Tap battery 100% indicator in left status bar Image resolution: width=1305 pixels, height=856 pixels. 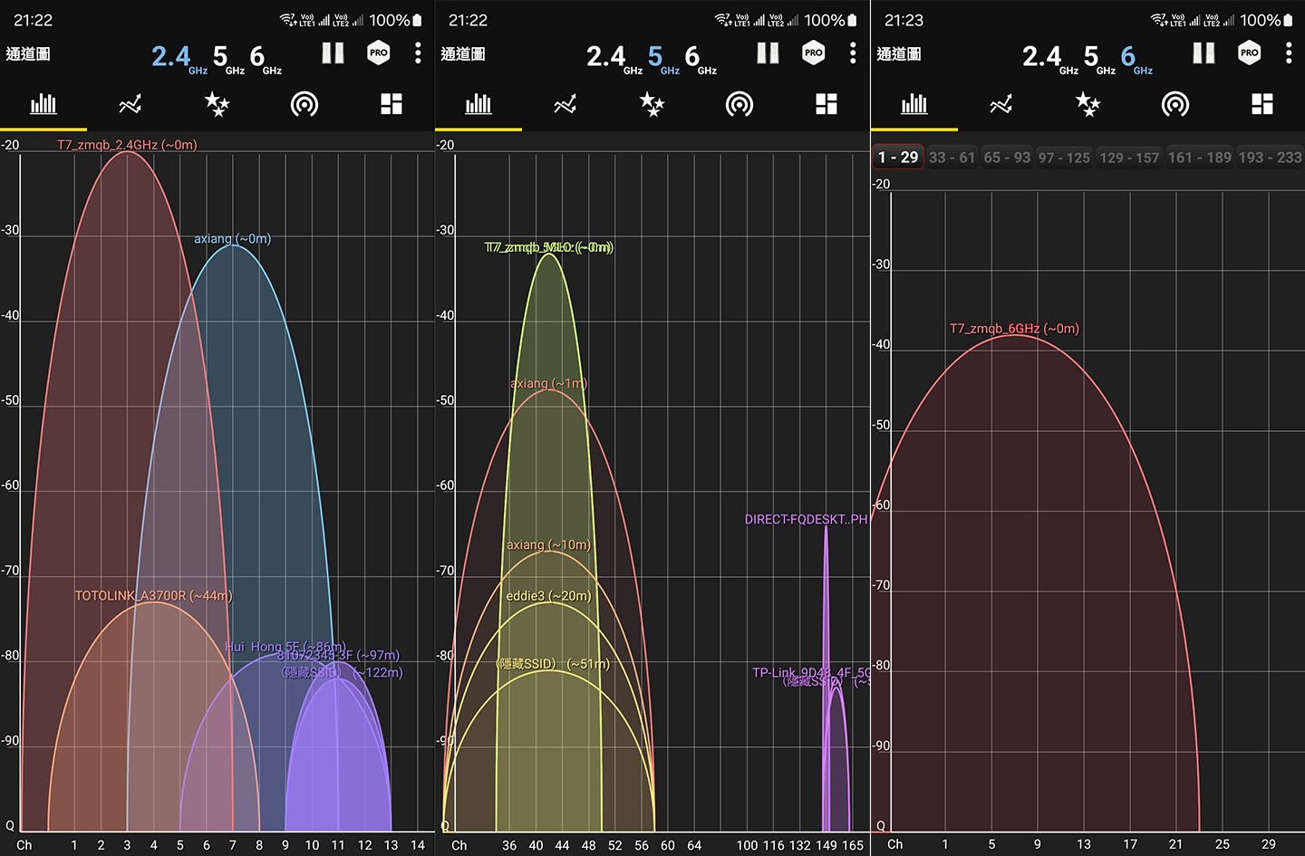[396, 20]
